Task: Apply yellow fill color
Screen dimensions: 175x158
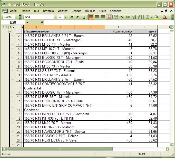Action: click(x=156, y=17)
